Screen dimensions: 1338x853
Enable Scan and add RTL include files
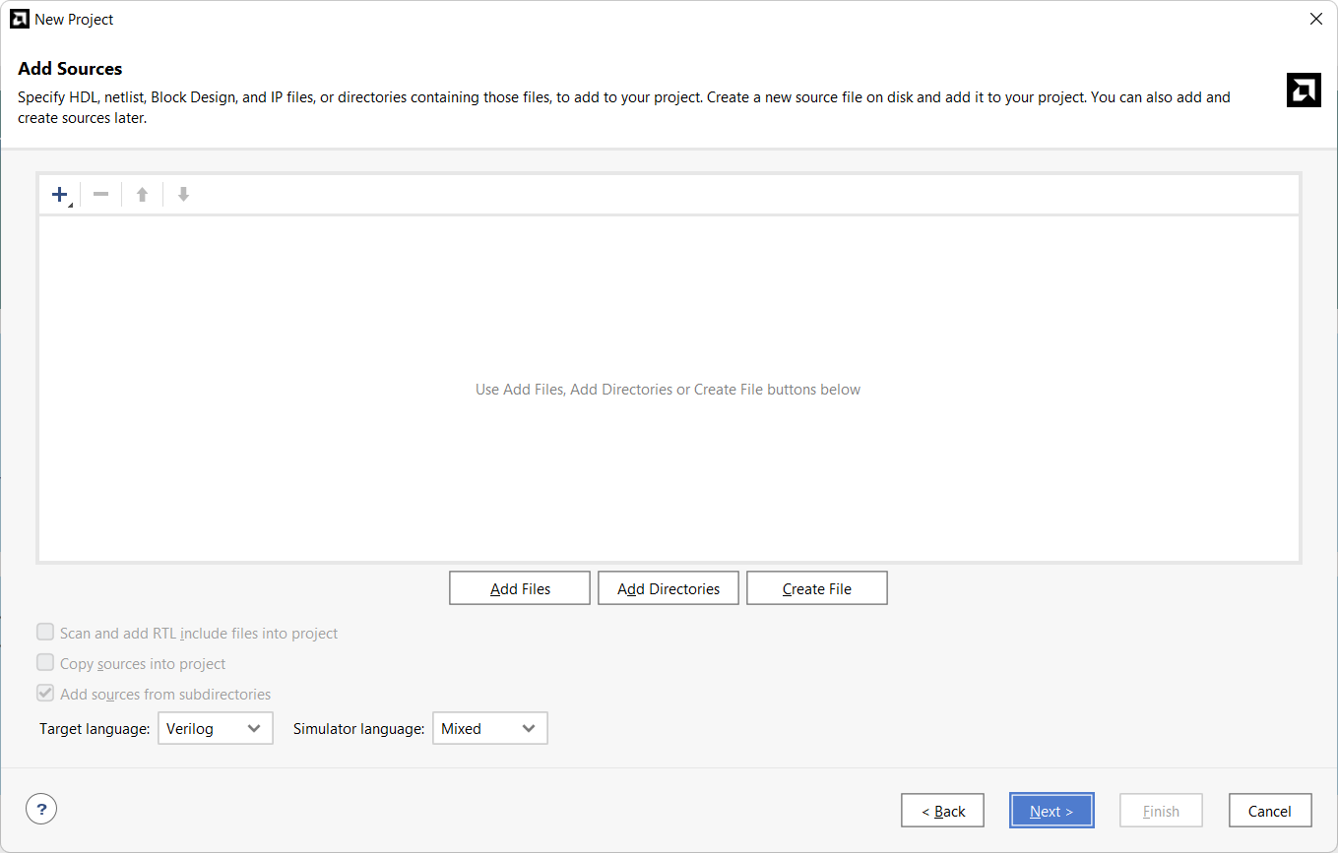[45, 633]
